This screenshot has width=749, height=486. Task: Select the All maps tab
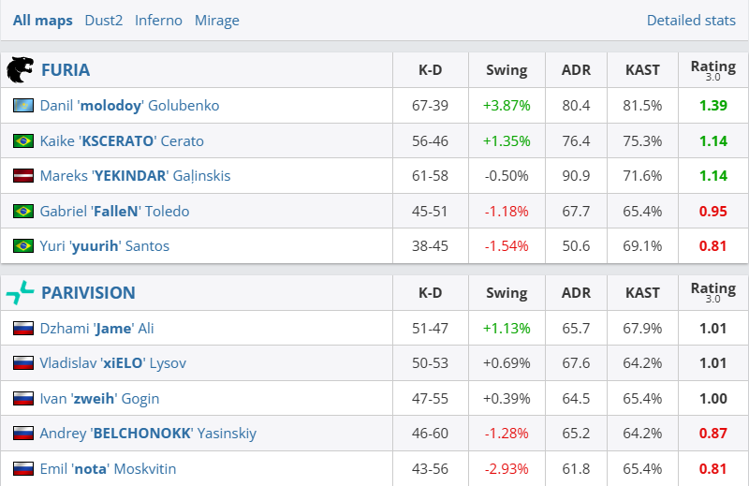[x=43, y=21]
